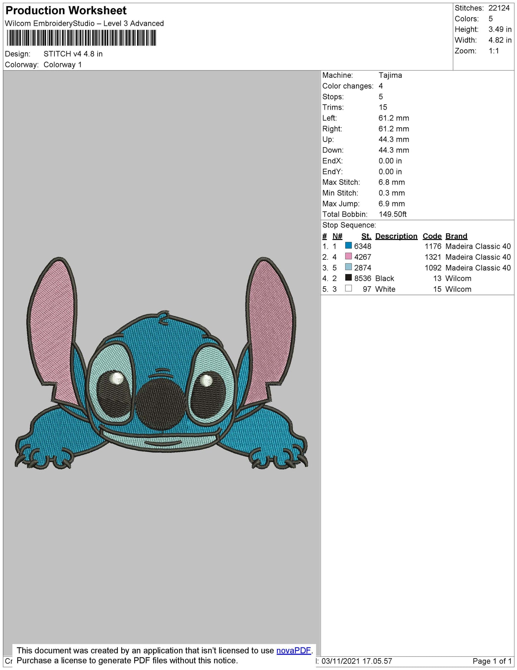Click width value '4.82 in'
The image size is (517, 670).
tap(500, 40)
